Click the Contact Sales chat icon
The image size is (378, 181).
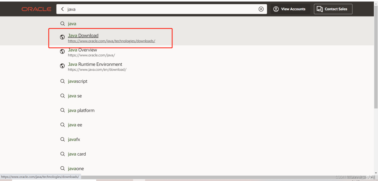pyautogui.click(x=320, y=9)
